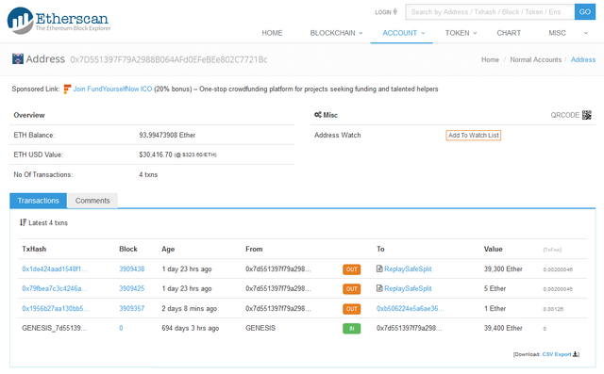Viewport: 604px width, 374px height.
Task: Click the QRCODE label
Action: [x=564, y=115]
